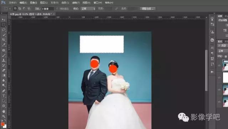The width and height of the screenshot is (228, 129).
Task: Select the top layer thumbnail
Action: pos(225,65)
